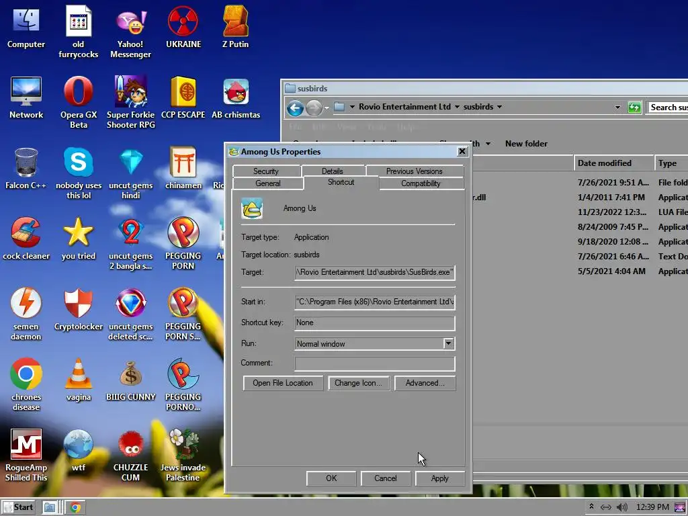
Task: Select the Shortcut tab
Action: (x=341, y=182)
